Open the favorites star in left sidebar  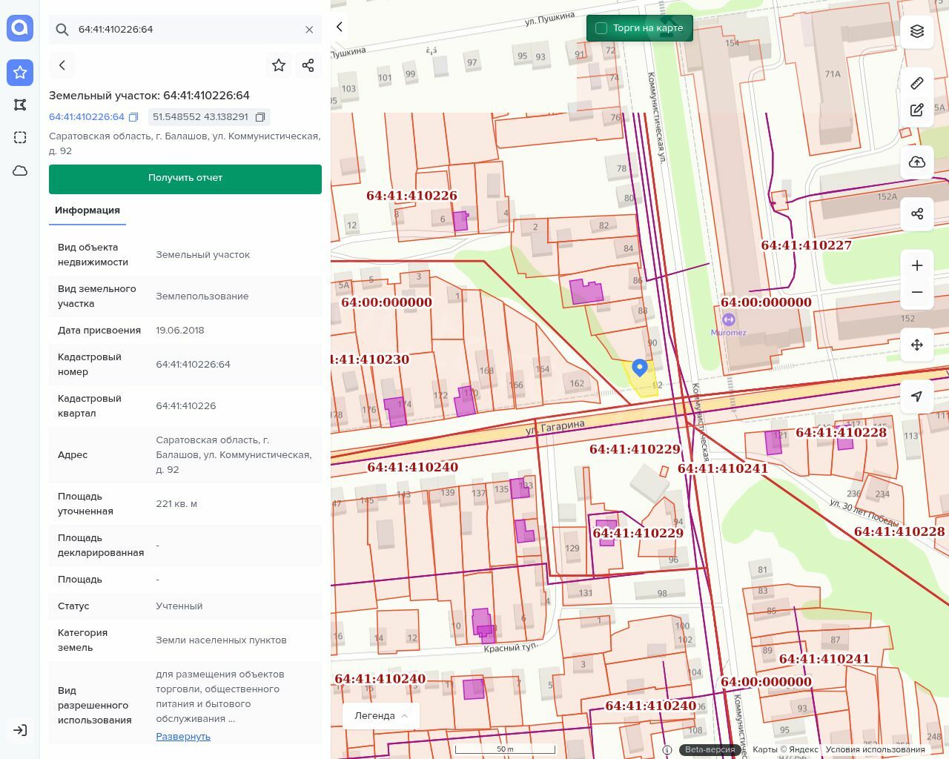pyautogui.click(x=20, y=72)
